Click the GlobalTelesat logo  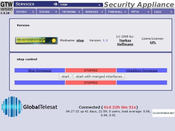[x=30, y=107]
